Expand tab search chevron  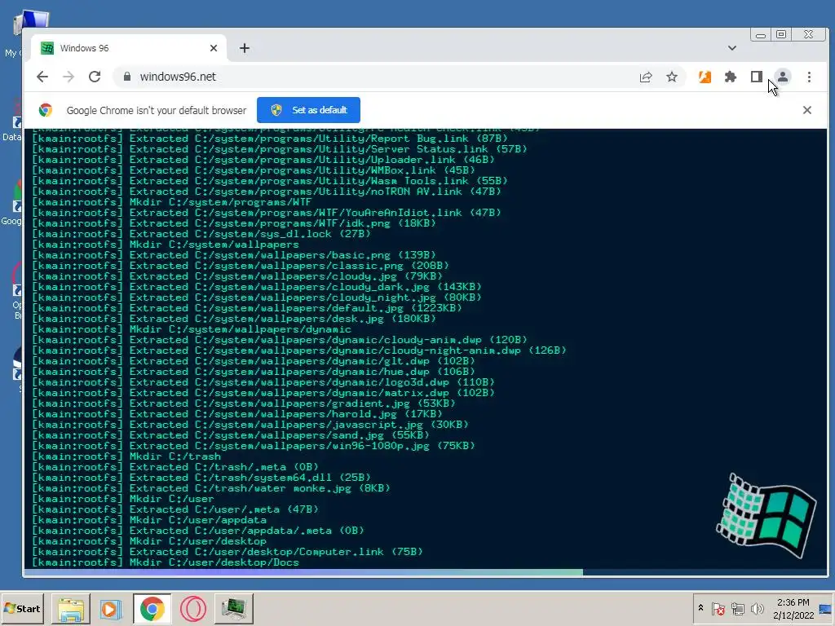coord(732,48)
